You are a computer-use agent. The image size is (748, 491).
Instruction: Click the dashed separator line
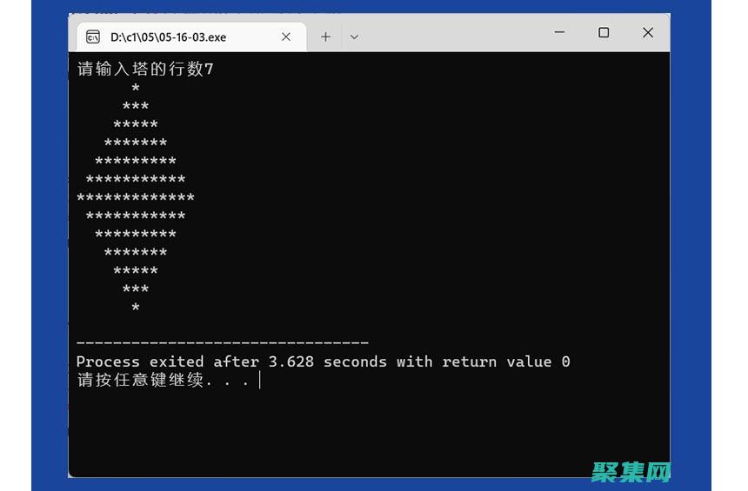click(222, 343)
